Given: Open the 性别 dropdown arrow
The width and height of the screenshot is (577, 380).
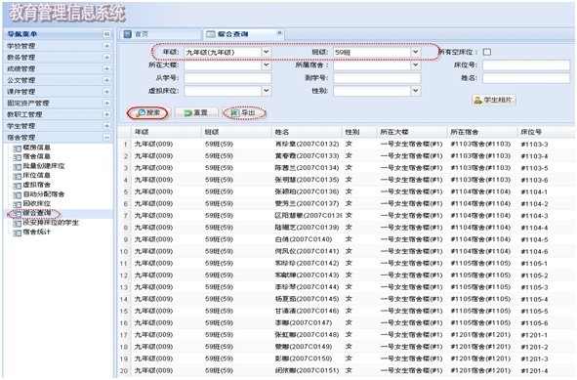Looking at the screenshot, I should (416, 91).
